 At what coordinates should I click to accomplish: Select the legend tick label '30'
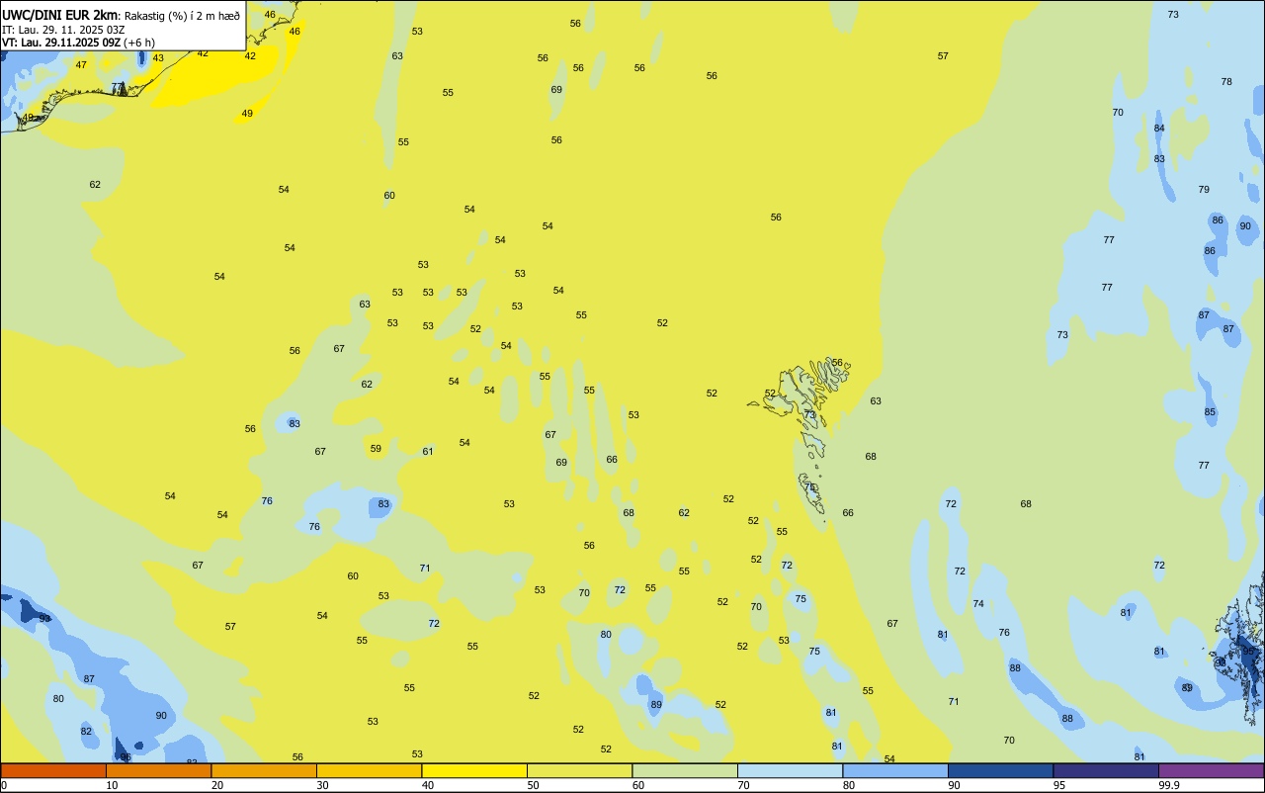(322, 785)
